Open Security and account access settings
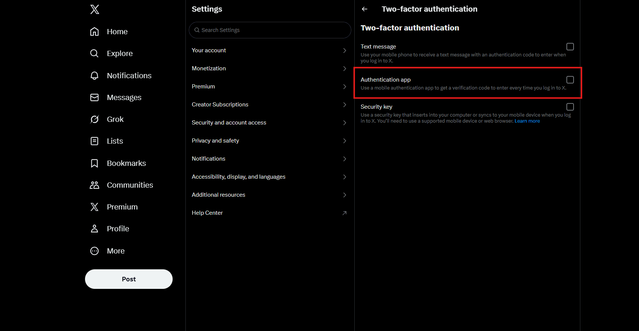Viewport: 639px width, 331px height. click(x=269, y=122)
